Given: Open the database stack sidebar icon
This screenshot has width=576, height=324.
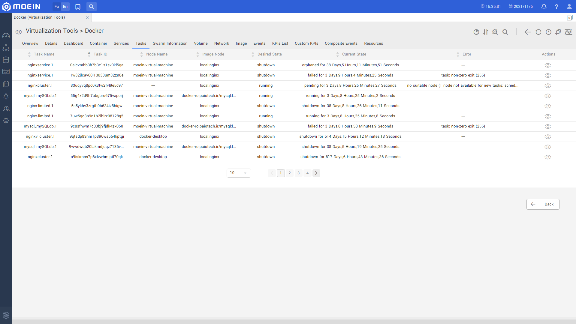Looking at the screenshot, I should [6, 60].
